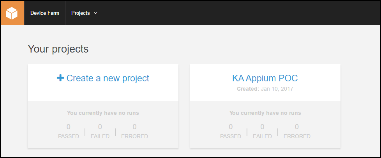Open the KA Appium POC project
The height and width of the screenshot is (158, 381).
click(265, 78)
